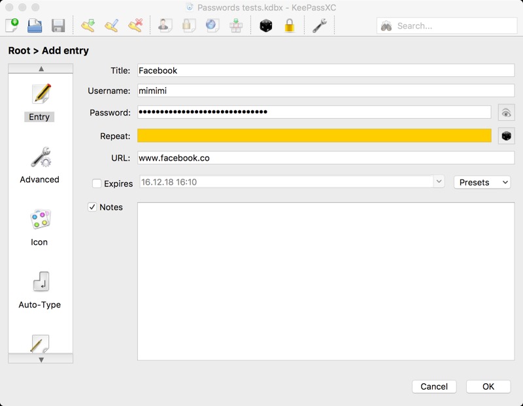
Task: Uncheck the Notes checkbox
Action: pyautogui.click(x=92, y=207)
